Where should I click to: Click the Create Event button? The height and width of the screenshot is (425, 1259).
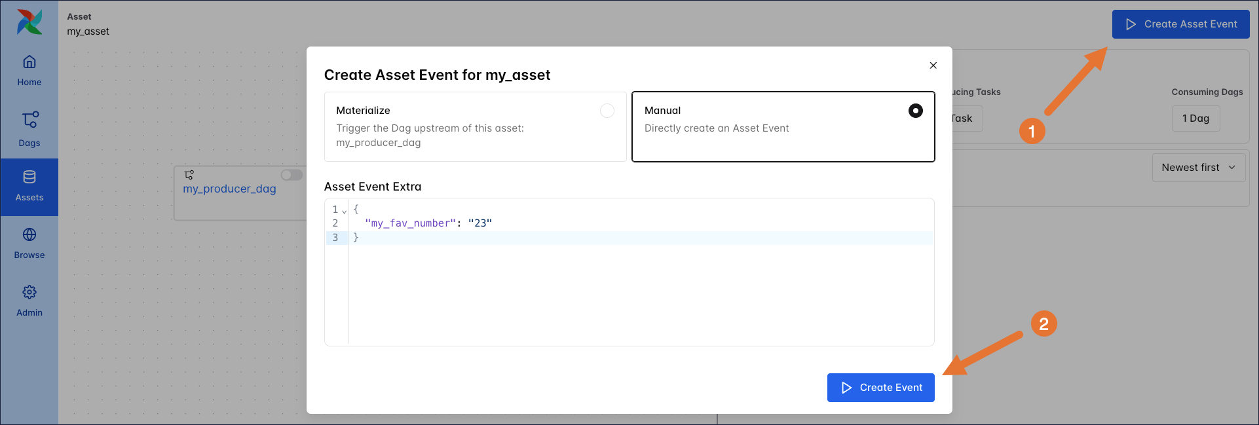click(x=880, y=388)
